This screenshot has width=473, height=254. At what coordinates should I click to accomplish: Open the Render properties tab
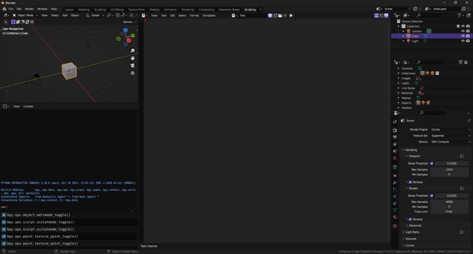(395, 130)
